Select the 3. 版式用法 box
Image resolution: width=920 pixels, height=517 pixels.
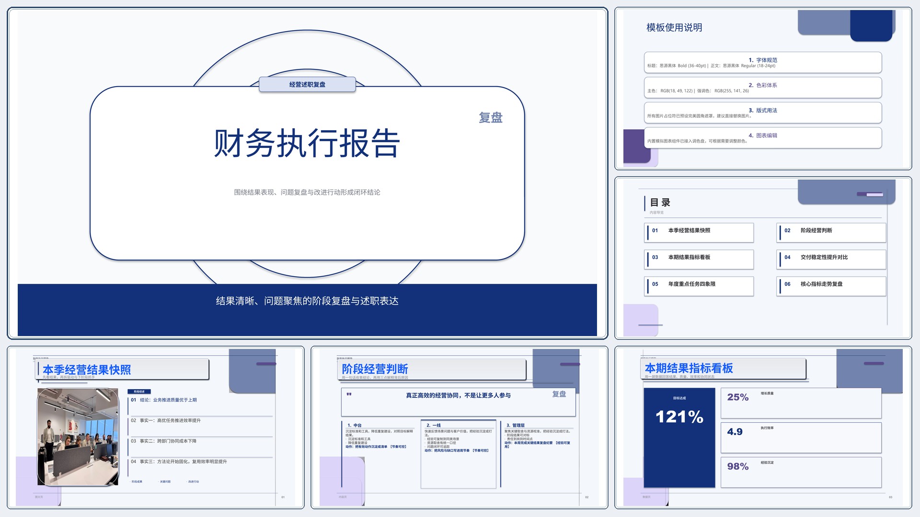763,113
